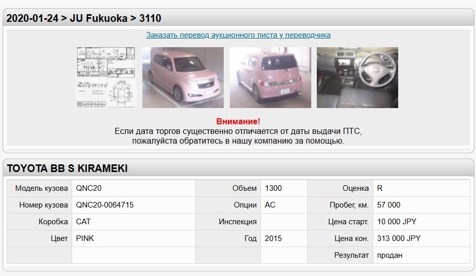The width and height of the screenshot is (476, 276).
Task: Click the line containing 'даты выдачи ПТС'
Action: click(239, 131)
